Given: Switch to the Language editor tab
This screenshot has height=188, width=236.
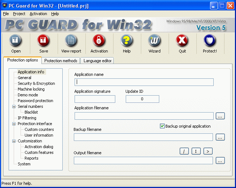Looking at the screenshot, I should click(x=97, y=61).
